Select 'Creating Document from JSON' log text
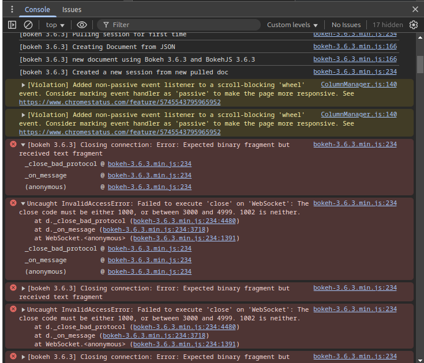 [123, 47]
